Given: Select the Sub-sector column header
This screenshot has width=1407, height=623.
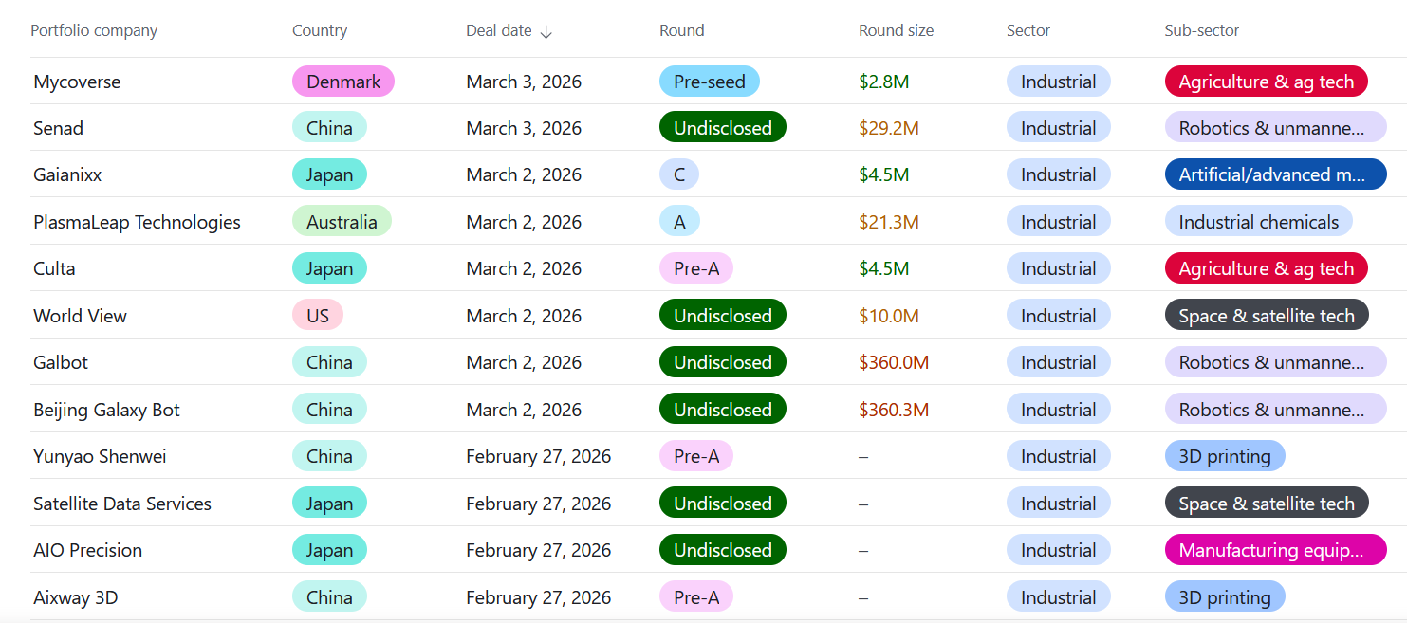Looking at the screenshot, I should (x=1201, y=30).
